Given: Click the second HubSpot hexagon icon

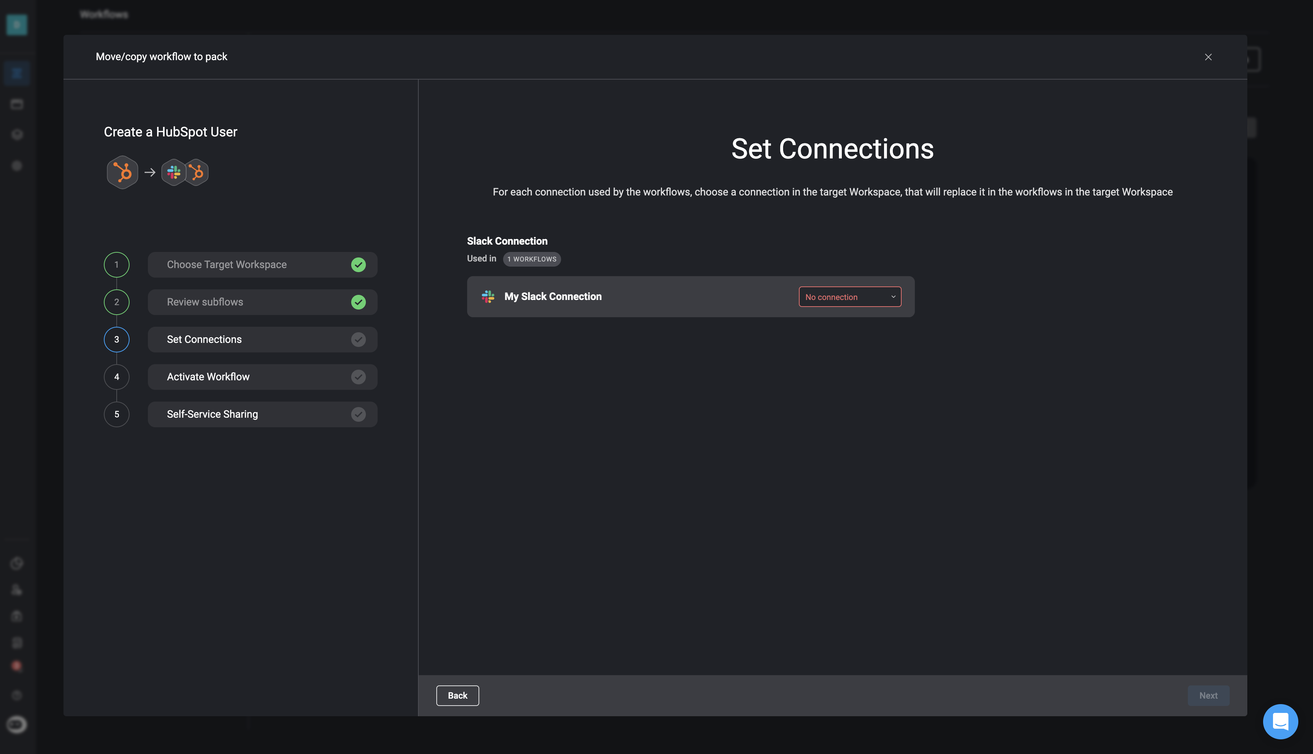Looking at the screenshot, I should point(197,172).
